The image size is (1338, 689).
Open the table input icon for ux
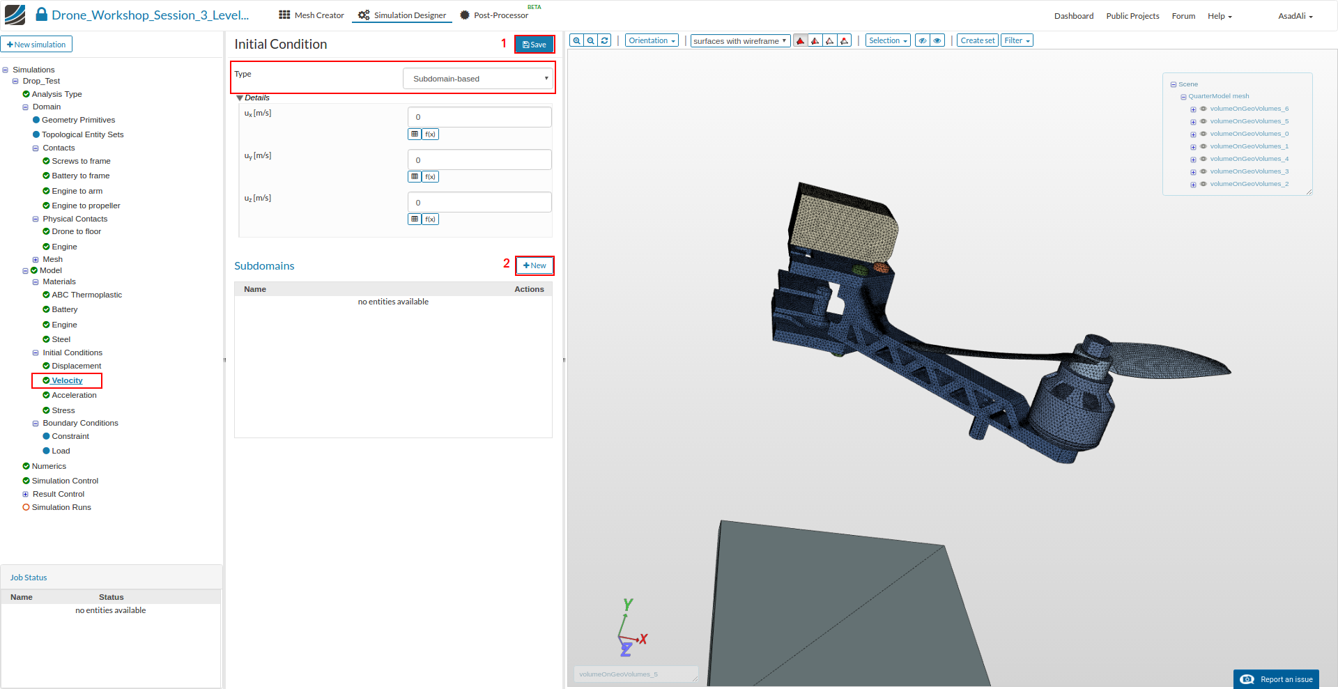click(x=415, y=134)
